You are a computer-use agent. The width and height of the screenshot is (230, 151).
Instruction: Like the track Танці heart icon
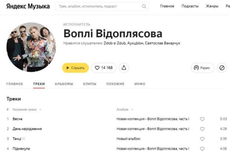pyautogui.click(x=202, y=139)
